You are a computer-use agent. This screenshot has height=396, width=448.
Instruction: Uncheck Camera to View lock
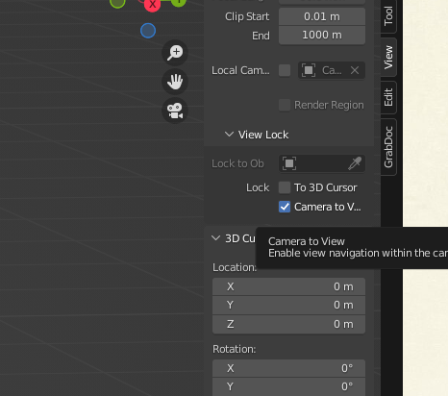tap(285, 207)
